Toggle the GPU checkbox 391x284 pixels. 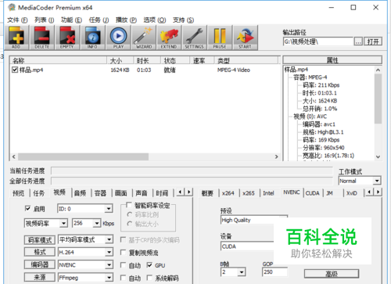point(149,265)
